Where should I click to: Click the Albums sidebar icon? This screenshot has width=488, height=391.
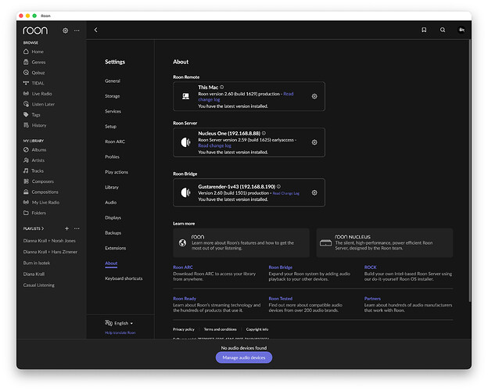click(26, 149)
